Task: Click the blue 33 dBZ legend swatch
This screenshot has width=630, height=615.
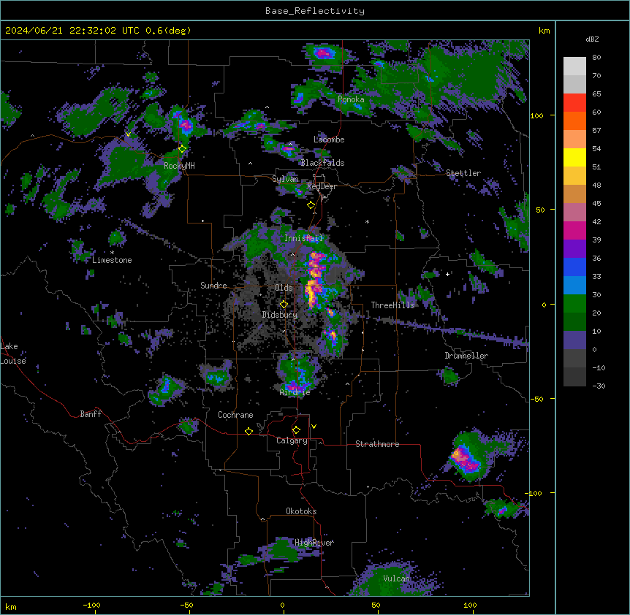Action: point(574,267)
